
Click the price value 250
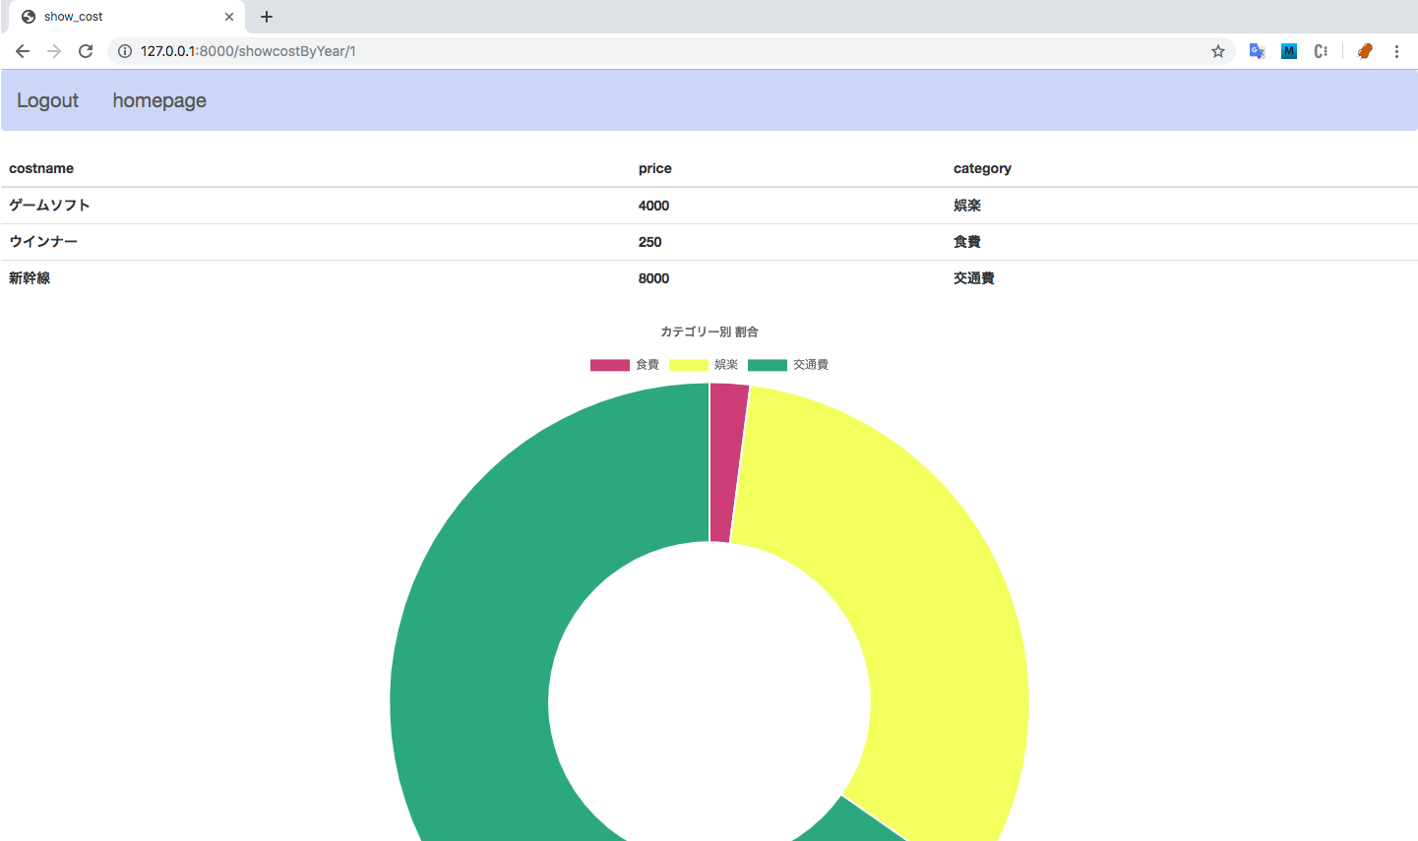coord(649,242)
